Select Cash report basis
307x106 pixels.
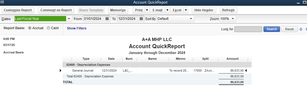pos(49,28)
